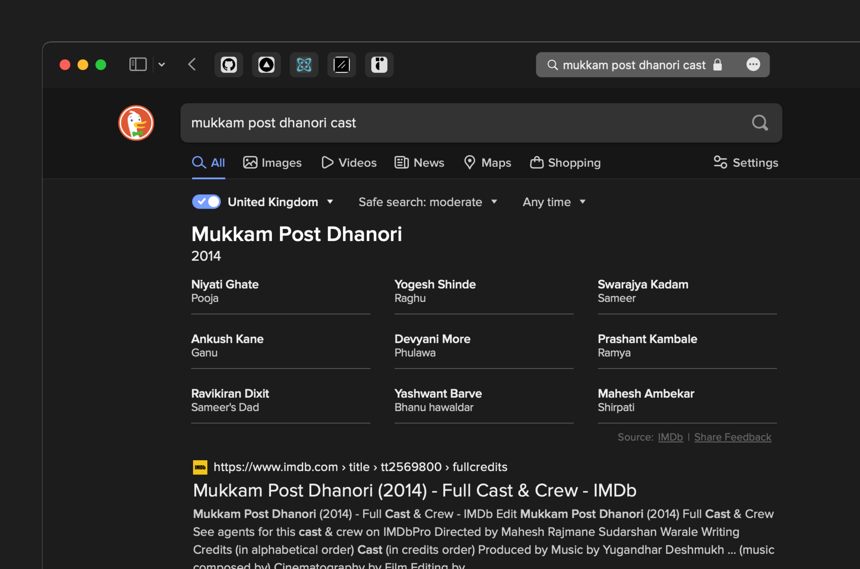Select cast entry Prashant Kambale
This screenshot has height=569, width=860.
tap(687, 345)
